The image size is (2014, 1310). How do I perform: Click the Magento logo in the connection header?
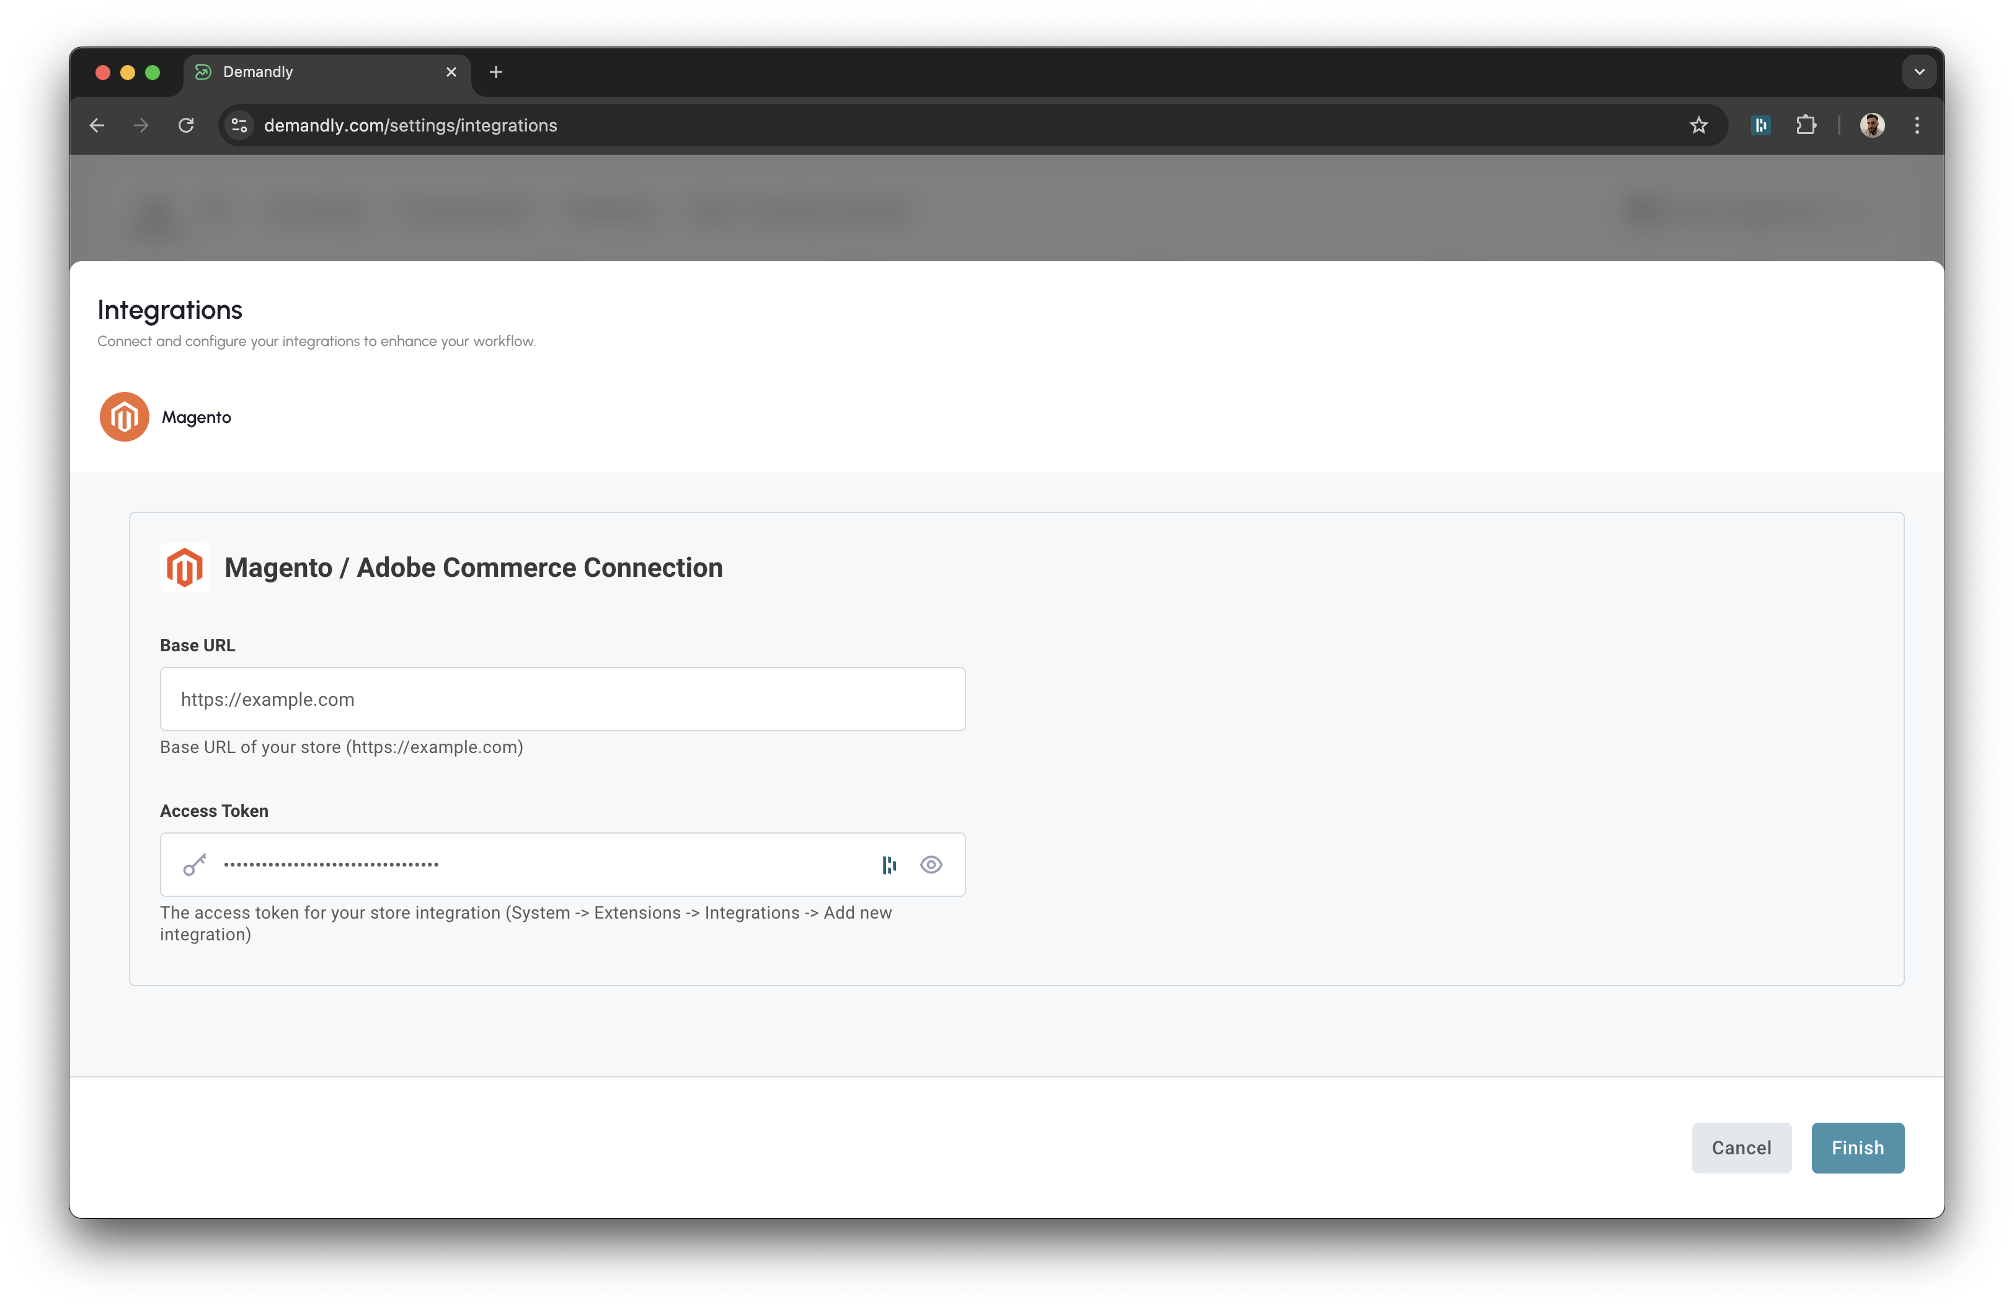tap(185, 568)
